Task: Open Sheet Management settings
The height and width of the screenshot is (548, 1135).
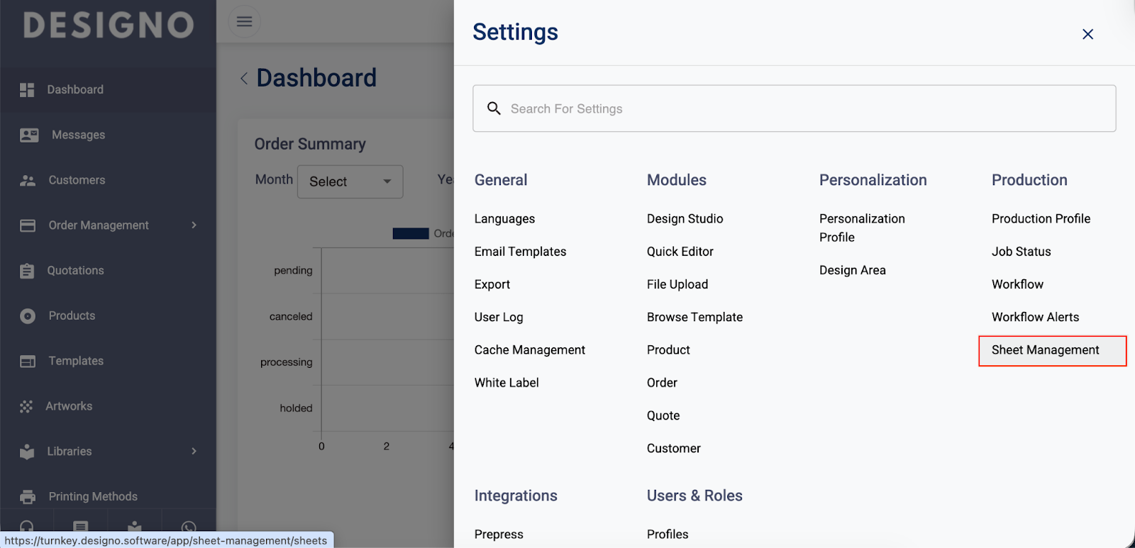Action: (x=1045, y=350)
